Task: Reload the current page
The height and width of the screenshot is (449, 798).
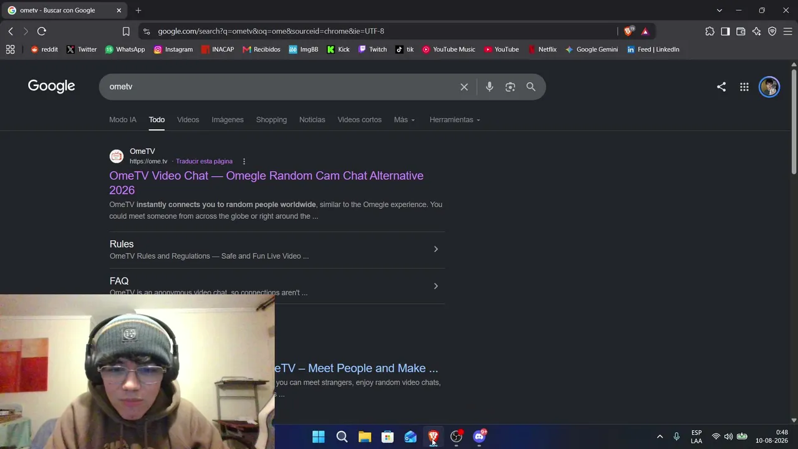Action: coord(42,31)
